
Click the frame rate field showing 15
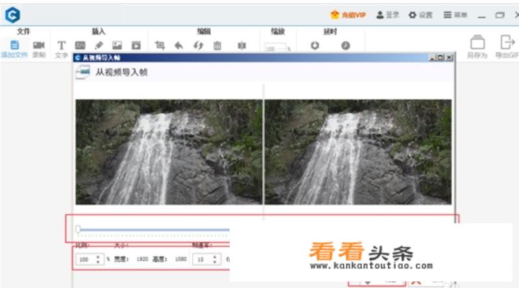tap(202, 260)
